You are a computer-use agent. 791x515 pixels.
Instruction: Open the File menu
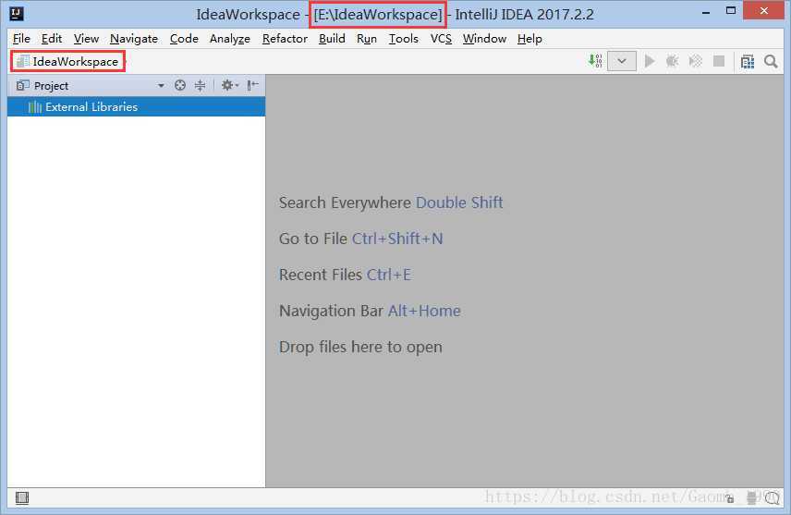(x=21, y=39)
